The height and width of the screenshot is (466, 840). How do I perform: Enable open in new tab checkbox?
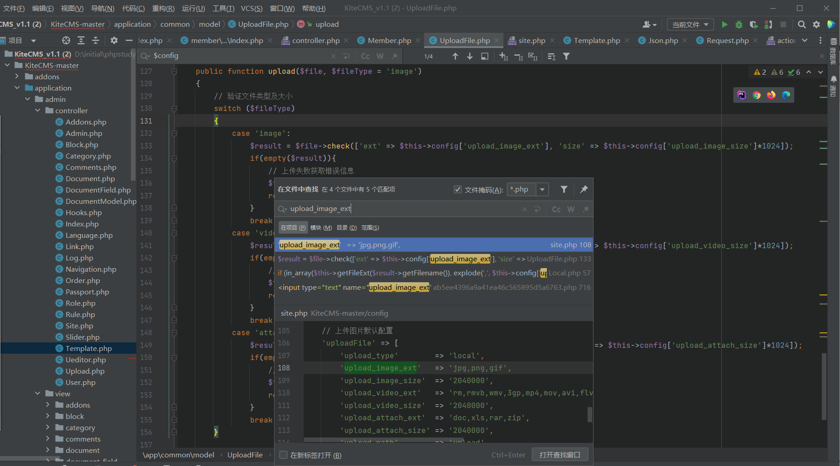284,455
